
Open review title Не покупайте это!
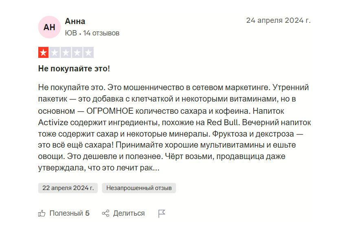click(x=74, y=68)
